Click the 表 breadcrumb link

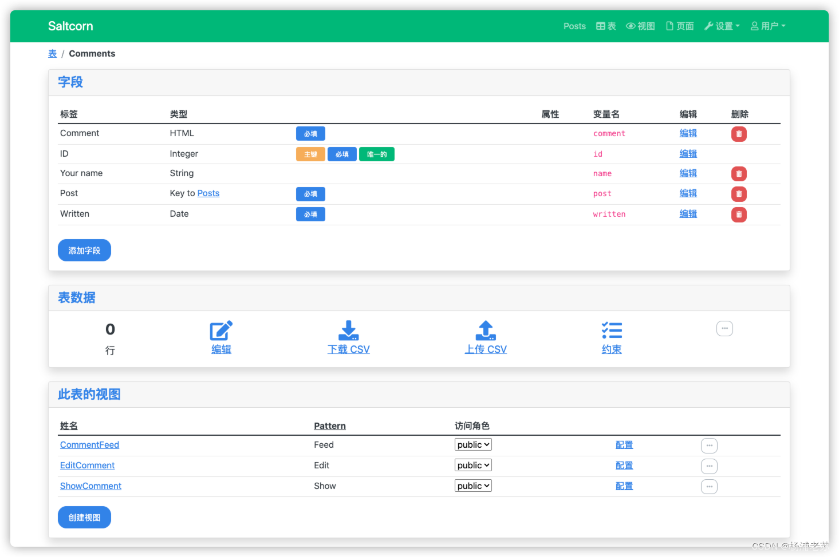52,53
